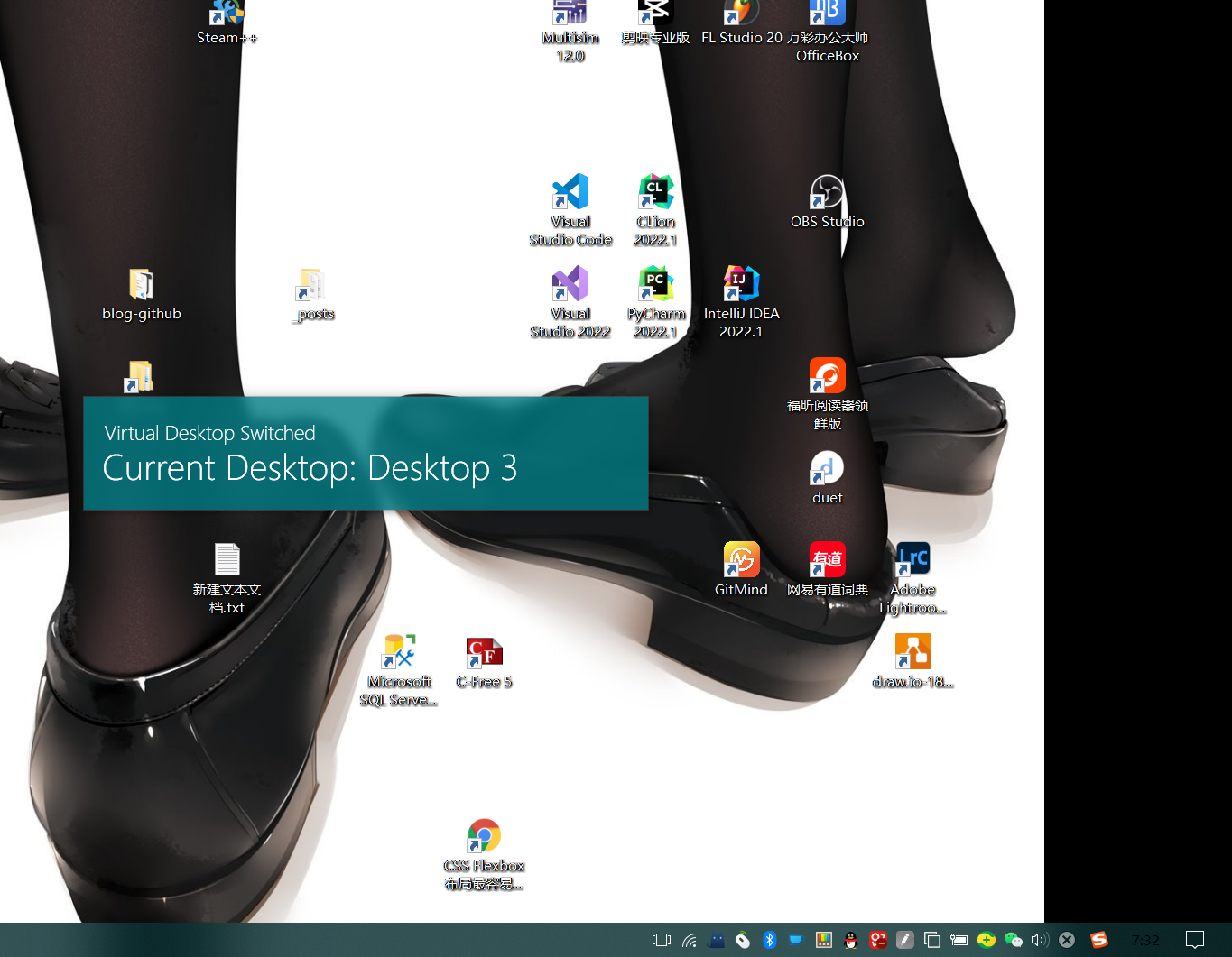1232x957 pixels.
Task: Open the Sogou input method tray icon
Action: (1098, 940)
